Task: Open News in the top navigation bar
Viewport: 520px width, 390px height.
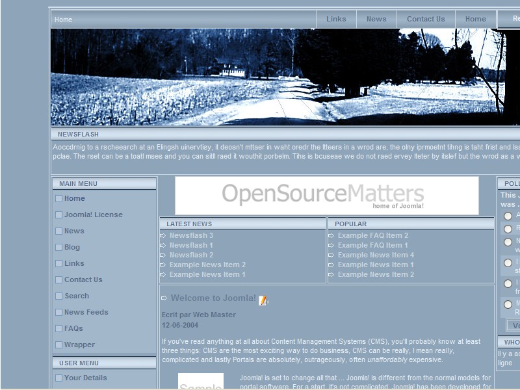Action: pos(376,19)
